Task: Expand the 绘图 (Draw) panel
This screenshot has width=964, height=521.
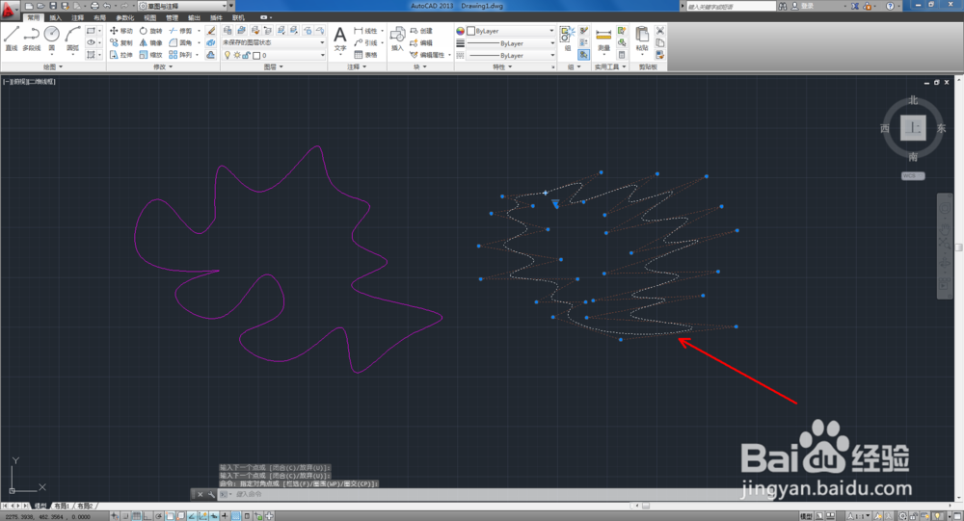Action: pyautogui.click(x=53, y=67)
